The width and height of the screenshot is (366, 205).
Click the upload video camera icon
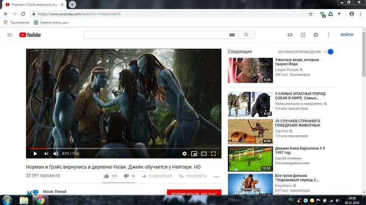point(290,35)
